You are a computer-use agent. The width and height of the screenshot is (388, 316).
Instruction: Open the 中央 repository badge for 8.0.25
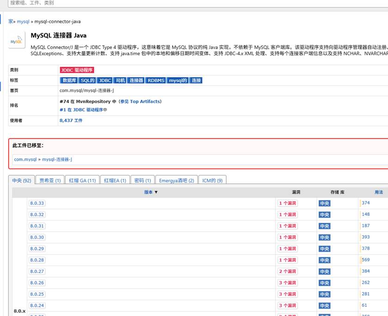pos(324,294)
